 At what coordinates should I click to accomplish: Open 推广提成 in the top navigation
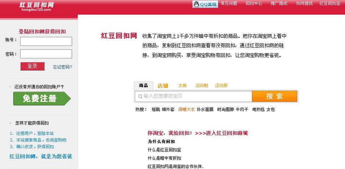tap(279, 4)
